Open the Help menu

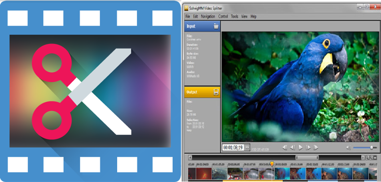254,17
